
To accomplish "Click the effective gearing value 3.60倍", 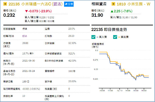I will coord(72,71).
